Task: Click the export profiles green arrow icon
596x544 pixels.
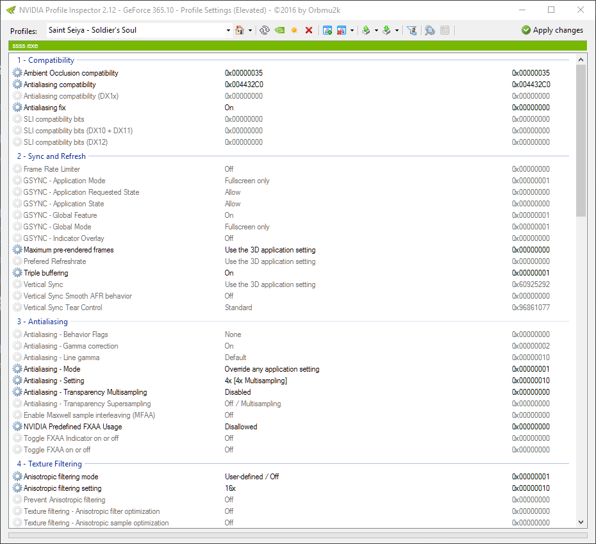Action: [x=366, y=30]
